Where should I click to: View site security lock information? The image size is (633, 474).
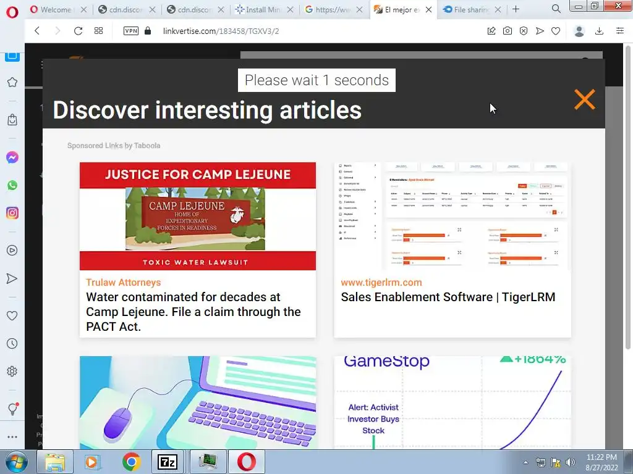pos(148,31)
